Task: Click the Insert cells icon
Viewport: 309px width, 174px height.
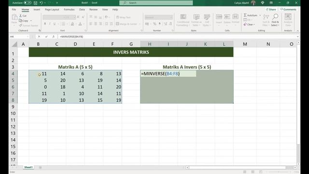Action: pyautogui.click(x=219, y=17)
